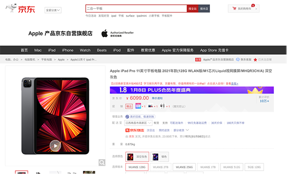The width and height of the screenshot is (287, 174).
Task: Click the red 搜全站 search button
Action: pos(193,9)
